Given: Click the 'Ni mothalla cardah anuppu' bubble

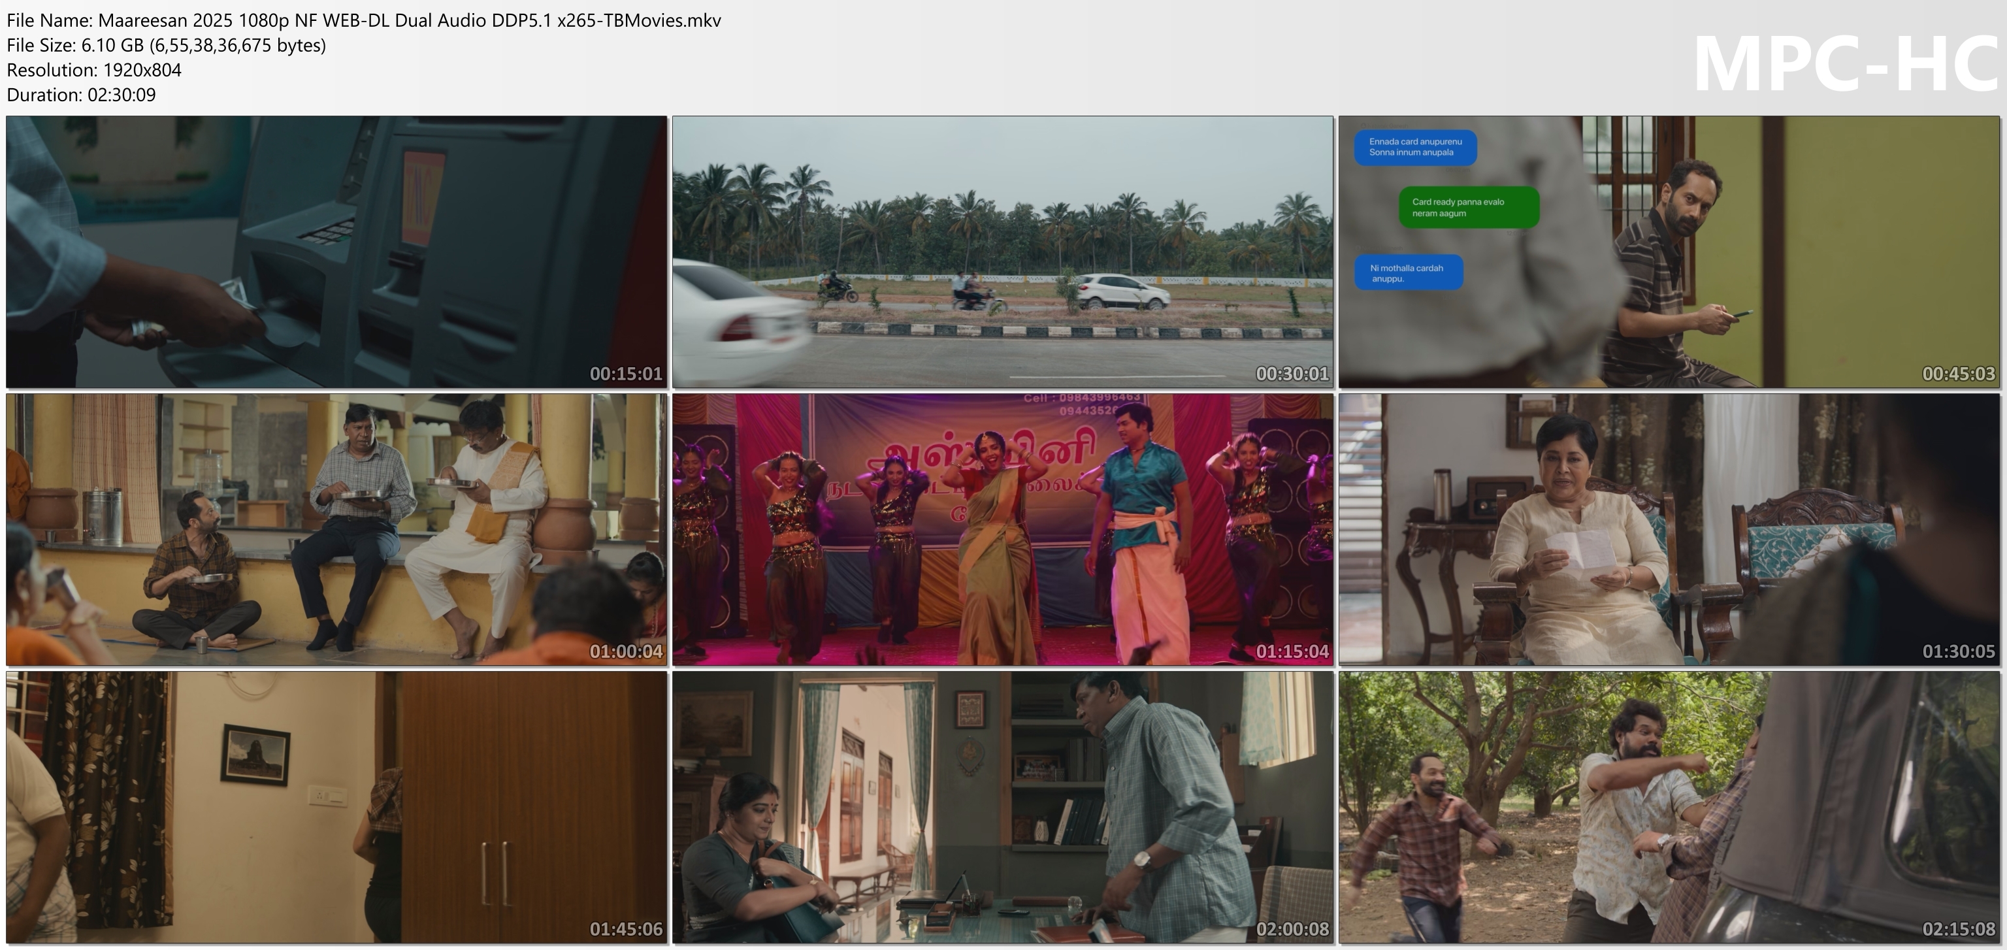Looking at the screenshot, I should (1409, 272).
